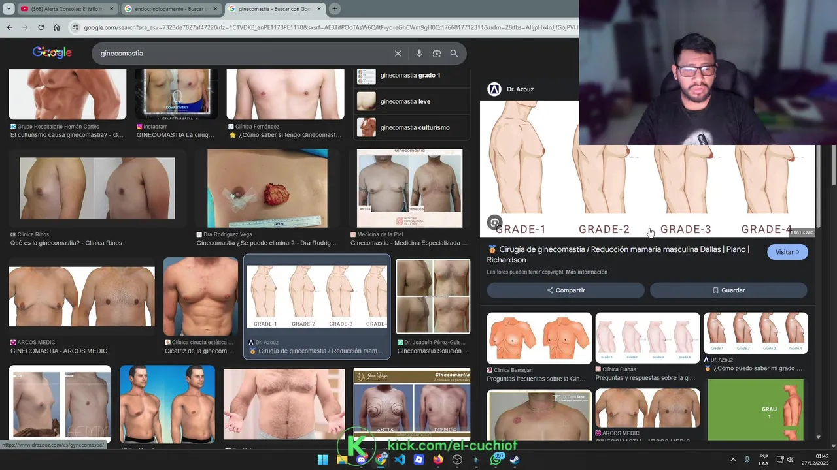Open File Explorer from taskbar
This screenshot has height=470, width=837.
(x=342, y=460)
